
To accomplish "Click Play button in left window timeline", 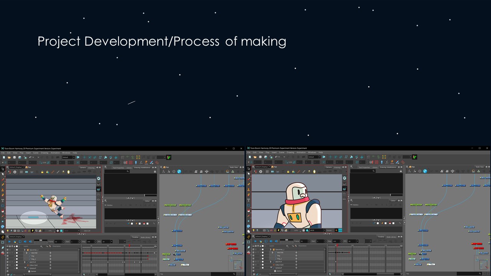I will [x=9, y=242].
